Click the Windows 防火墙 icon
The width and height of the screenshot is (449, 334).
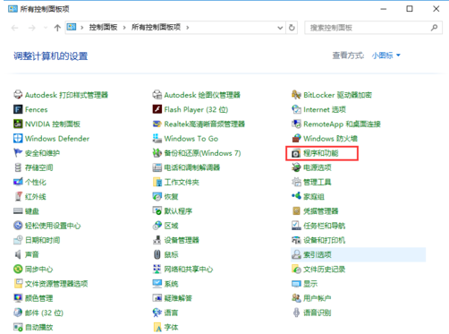click(x=296, y=138)
